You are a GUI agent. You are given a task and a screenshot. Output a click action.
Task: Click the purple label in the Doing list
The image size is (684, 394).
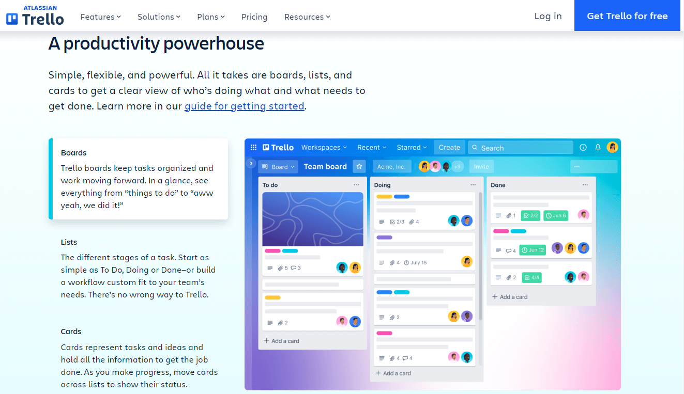pos(384,238)
